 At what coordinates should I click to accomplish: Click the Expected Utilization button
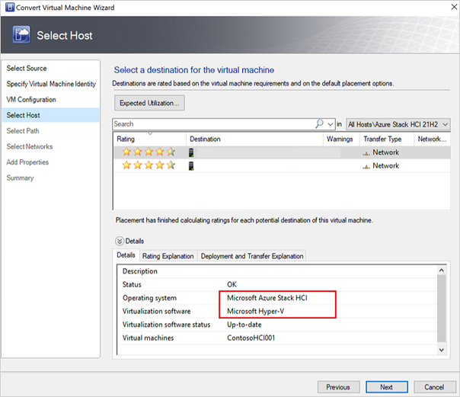149,102
